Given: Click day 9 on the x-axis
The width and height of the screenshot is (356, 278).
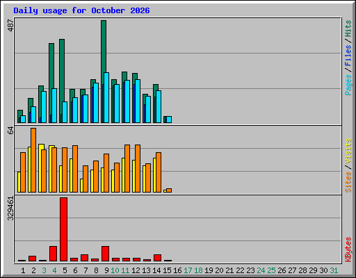Looking at the screenshot, I should click(x=106, y=270).
